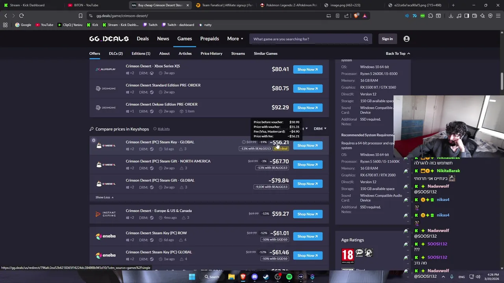
Task: Click the search magnifier icon
Action: pos(366,39)
